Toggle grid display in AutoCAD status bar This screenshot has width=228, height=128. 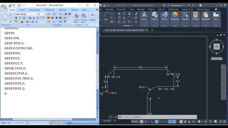pos(141,122)
